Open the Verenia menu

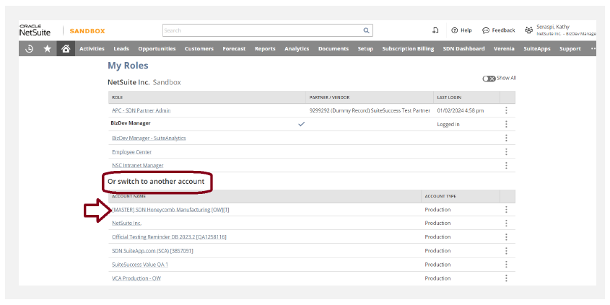click(x=504, y=48)
